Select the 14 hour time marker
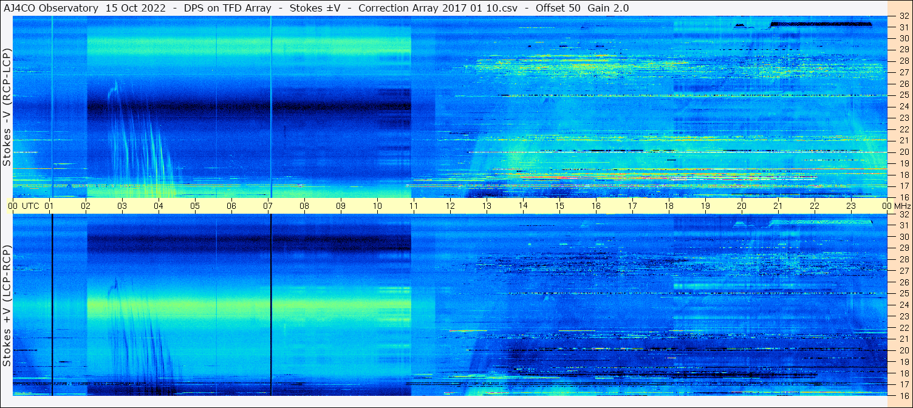The height and width of the screenshot is (408, 913). [523, 206]
